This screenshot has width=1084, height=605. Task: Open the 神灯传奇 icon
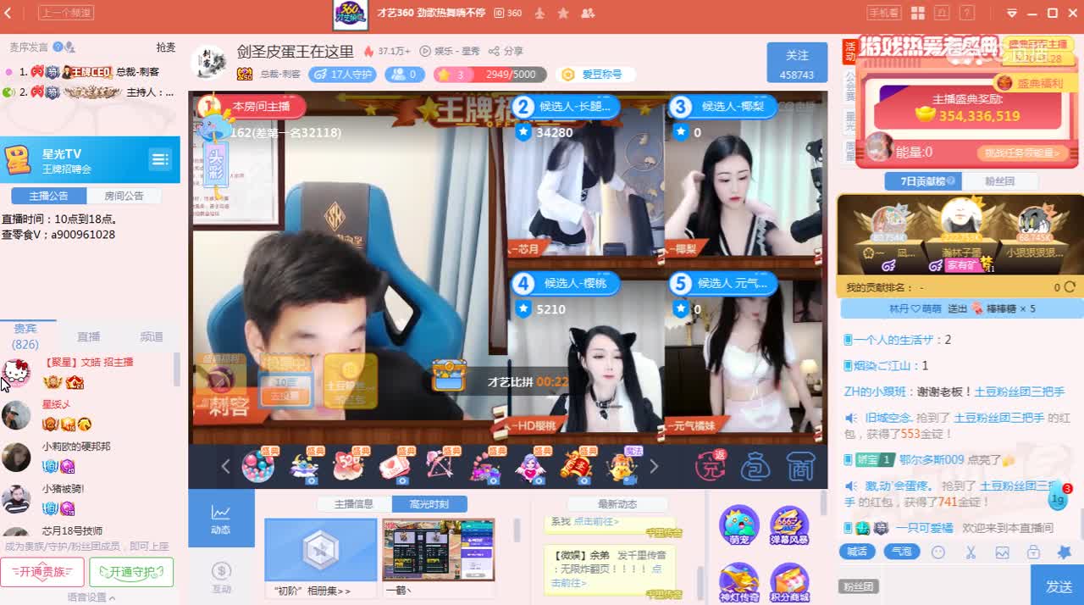tap(739, 583)
